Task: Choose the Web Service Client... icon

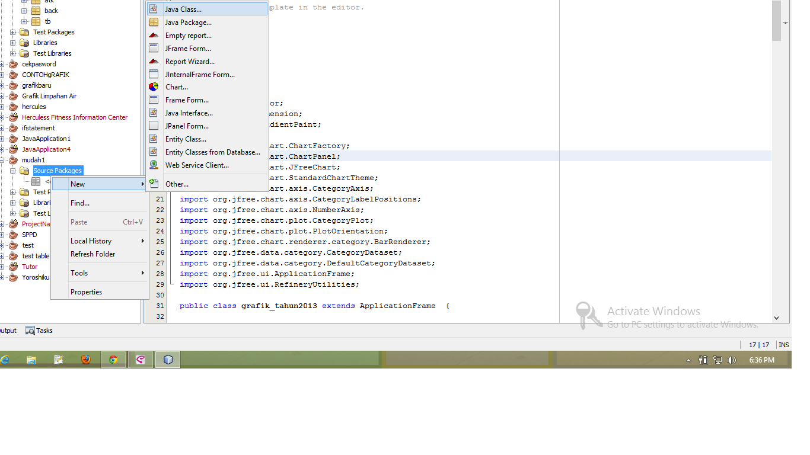Action: pyautogui.click(x=153, y=165)
